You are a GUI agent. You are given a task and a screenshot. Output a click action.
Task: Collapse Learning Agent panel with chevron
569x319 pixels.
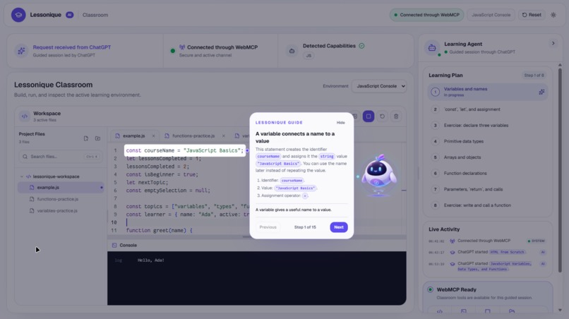(553, 43)
